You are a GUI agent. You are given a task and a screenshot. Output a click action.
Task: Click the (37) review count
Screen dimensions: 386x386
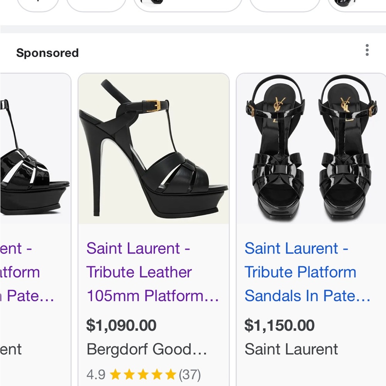(190, 374)
